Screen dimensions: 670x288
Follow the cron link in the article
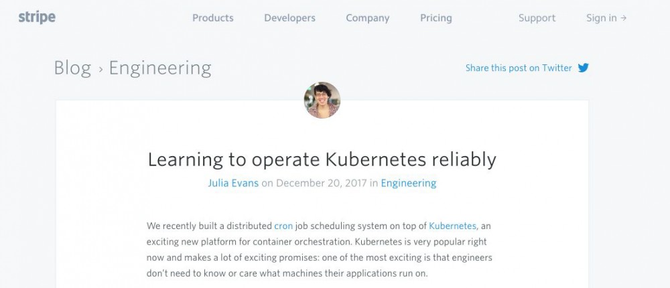[x=283, y=226]
